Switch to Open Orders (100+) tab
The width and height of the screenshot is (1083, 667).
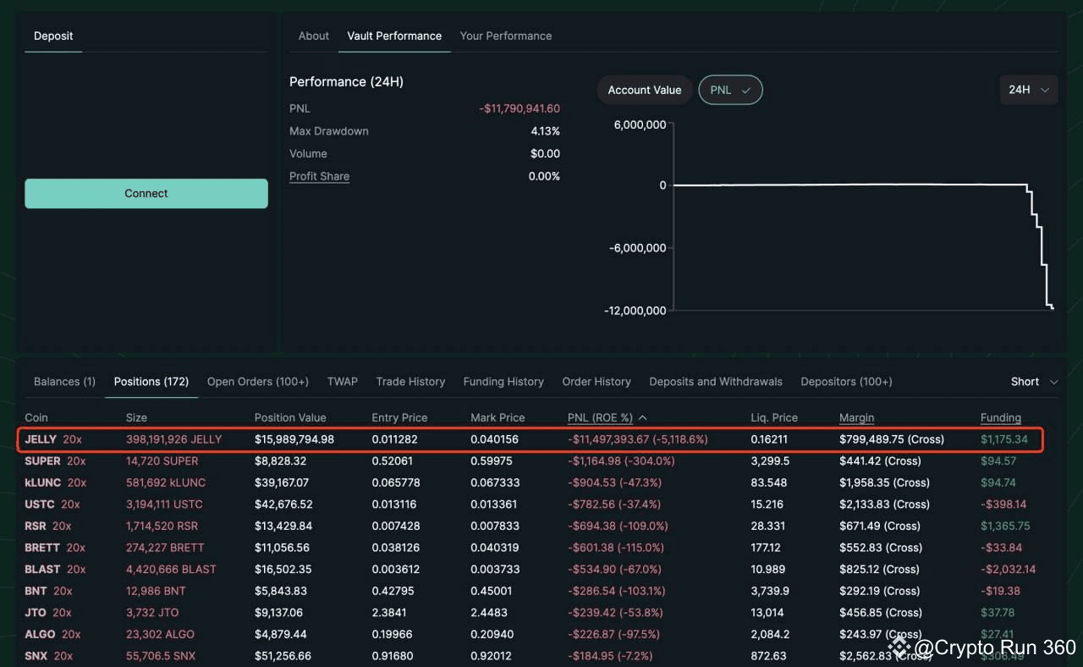pyautogui.click(x=257, y=382)
